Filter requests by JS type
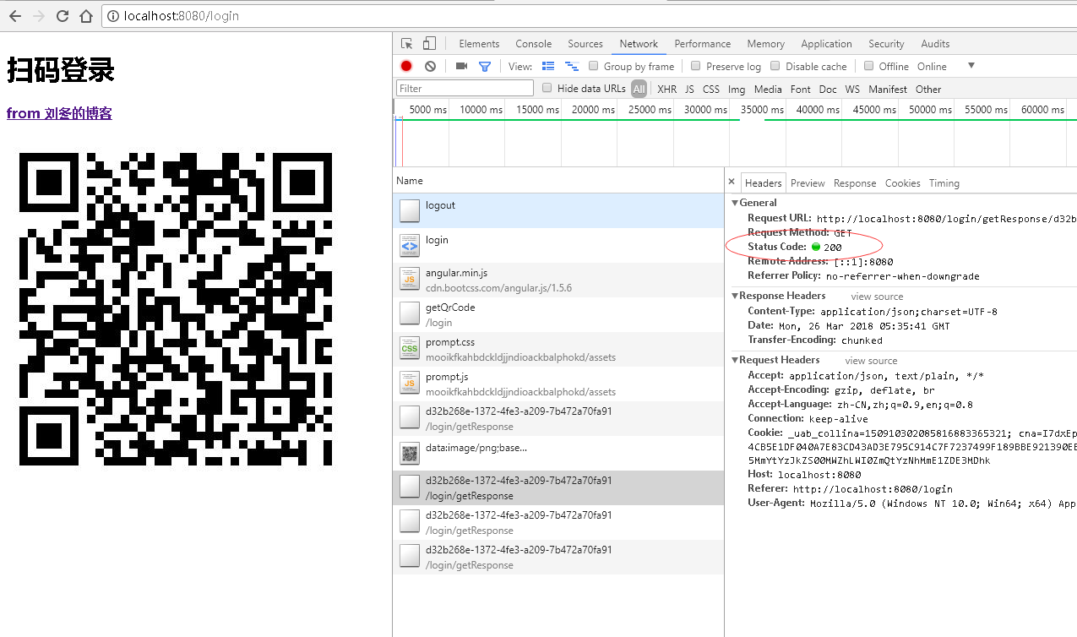 point(689,89)
